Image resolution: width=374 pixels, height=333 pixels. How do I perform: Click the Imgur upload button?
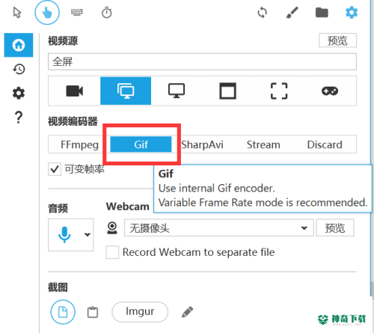140,312
